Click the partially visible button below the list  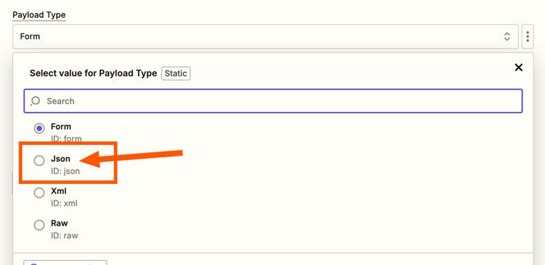(65, 262)
